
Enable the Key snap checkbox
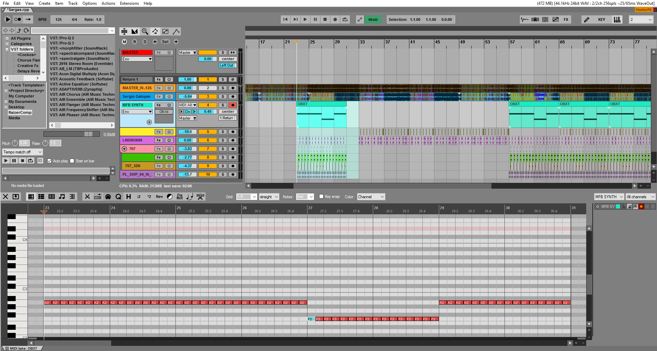321,197
